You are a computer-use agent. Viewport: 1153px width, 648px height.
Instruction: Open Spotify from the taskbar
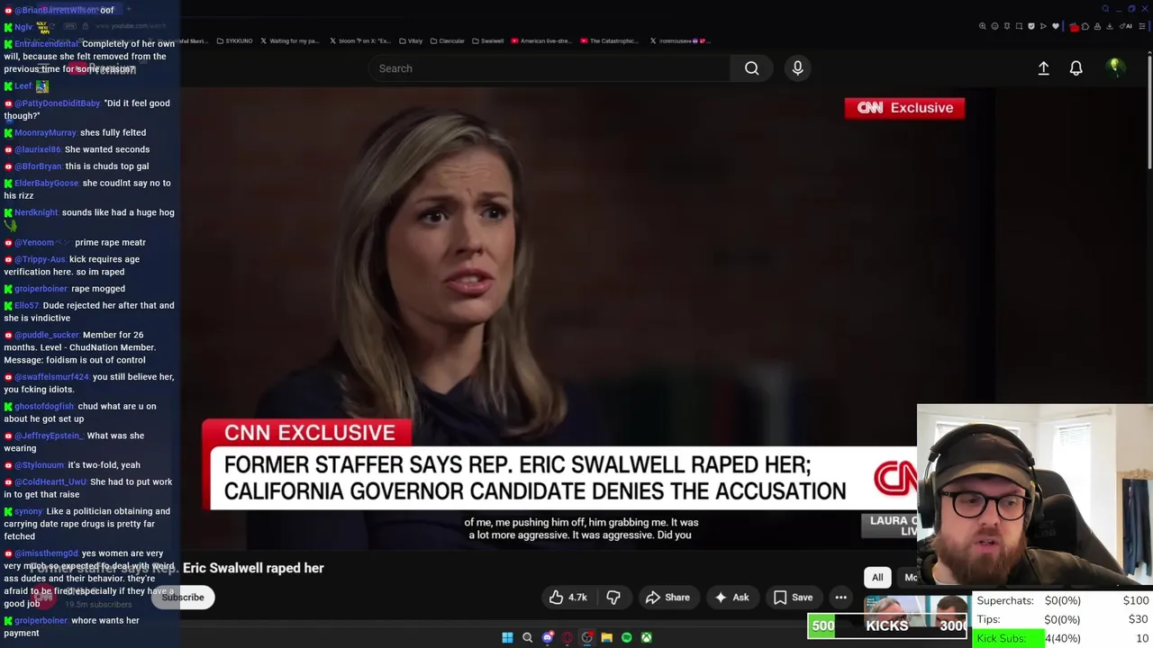[x=626, y=637]
